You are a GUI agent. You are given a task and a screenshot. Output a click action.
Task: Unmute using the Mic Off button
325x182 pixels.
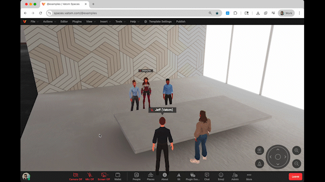pyautogui.click(x=89, y=176)
